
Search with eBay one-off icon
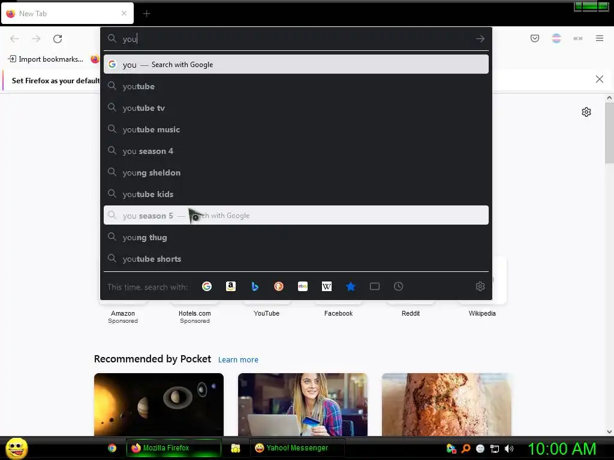pyautogui.click(x=303, y=287)
